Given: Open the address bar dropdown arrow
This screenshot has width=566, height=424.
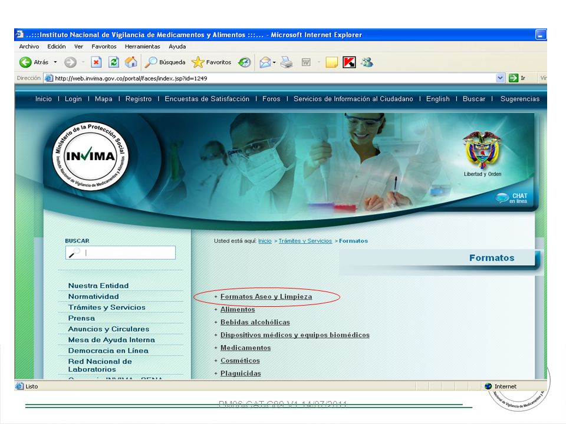Looking at the screenshot, I should pyautogui.click(x=500, y=78).
